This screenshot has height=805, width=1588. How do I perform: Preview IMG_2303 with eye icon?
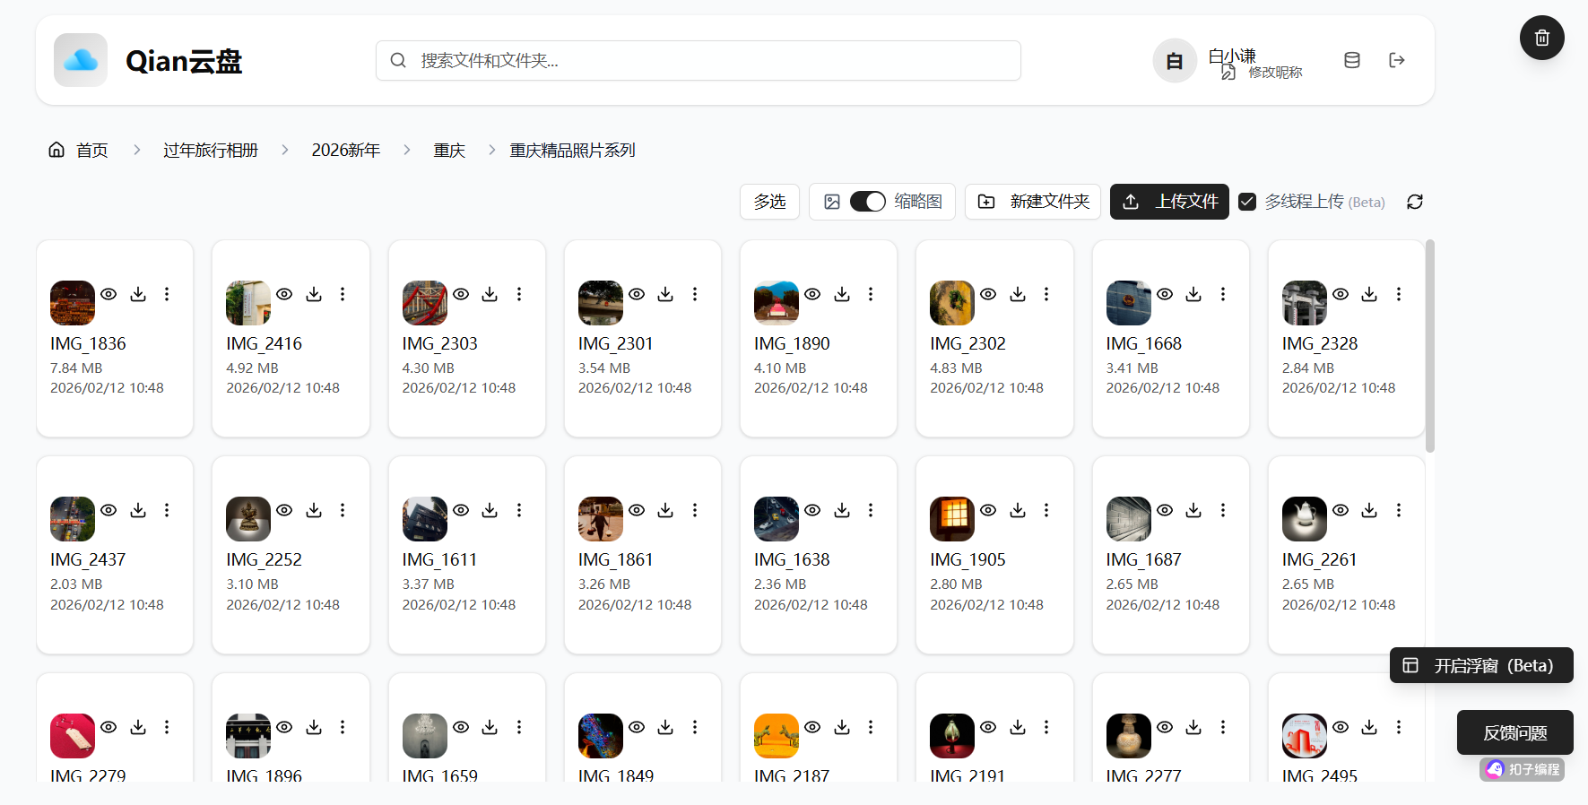(x=461, y=294)
